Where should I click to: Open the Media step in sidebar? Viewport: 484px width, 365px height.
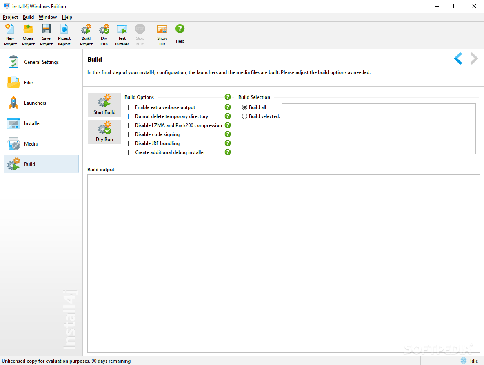tap(41, 144)
